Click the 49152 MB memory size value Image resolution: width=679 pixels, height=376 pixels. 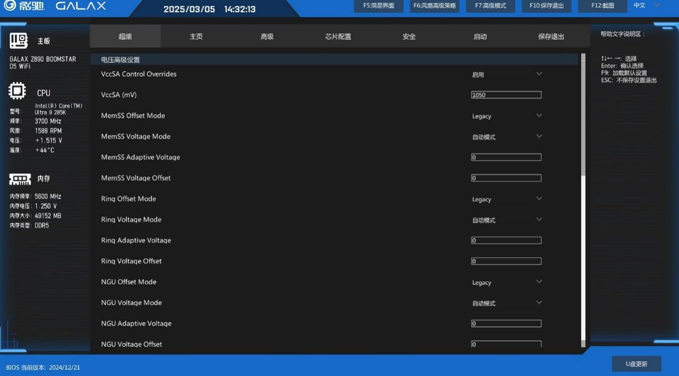(x=48, y=216)
